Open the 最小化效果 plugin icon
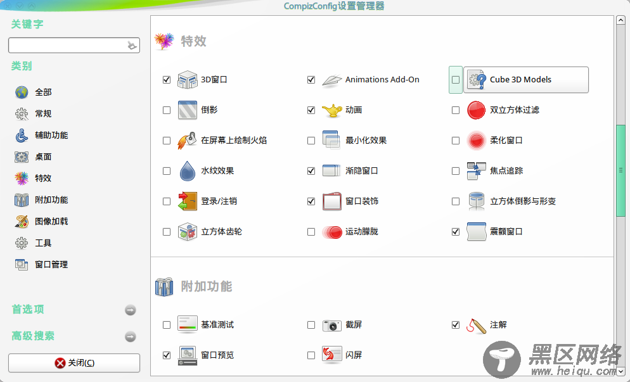 tap(332, 140)
